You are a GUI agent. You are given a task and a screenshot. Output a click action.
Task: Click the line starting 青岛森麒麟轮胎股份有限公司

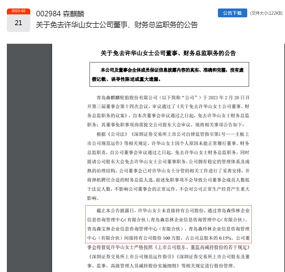point(173,98)
